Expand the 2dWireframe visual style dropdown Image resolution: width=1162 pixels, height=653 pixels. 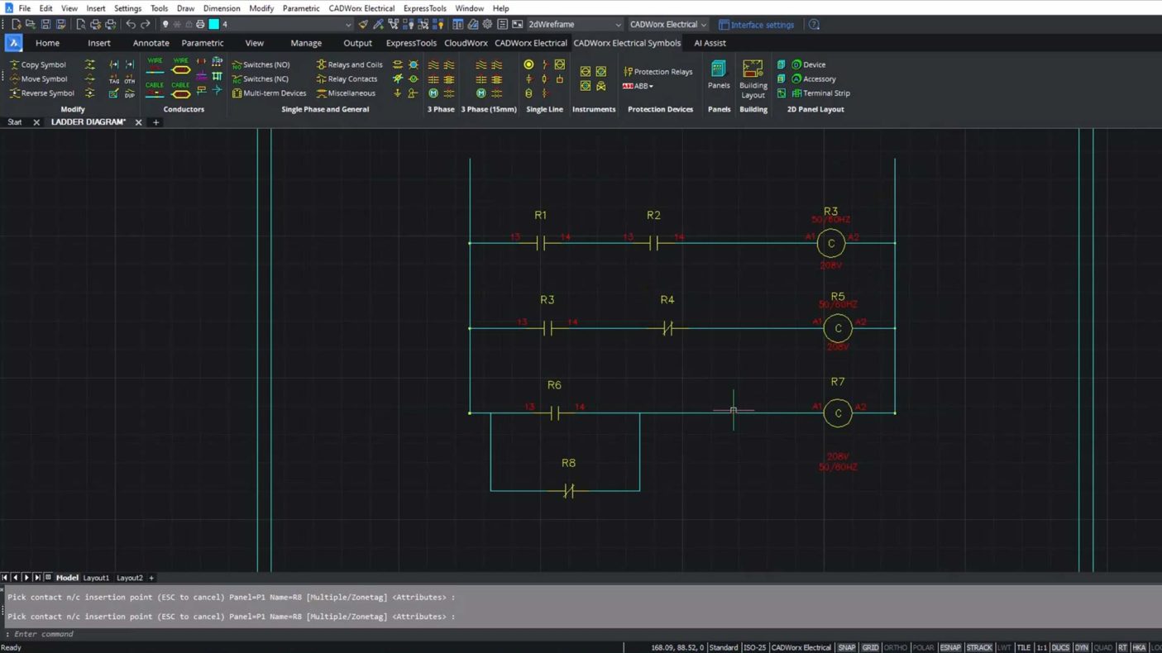(x=617, y=25)
